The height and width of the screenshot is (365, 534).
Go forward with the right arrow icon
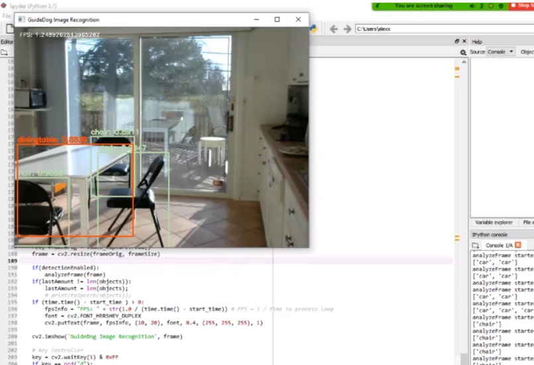(x=347, y=29)
